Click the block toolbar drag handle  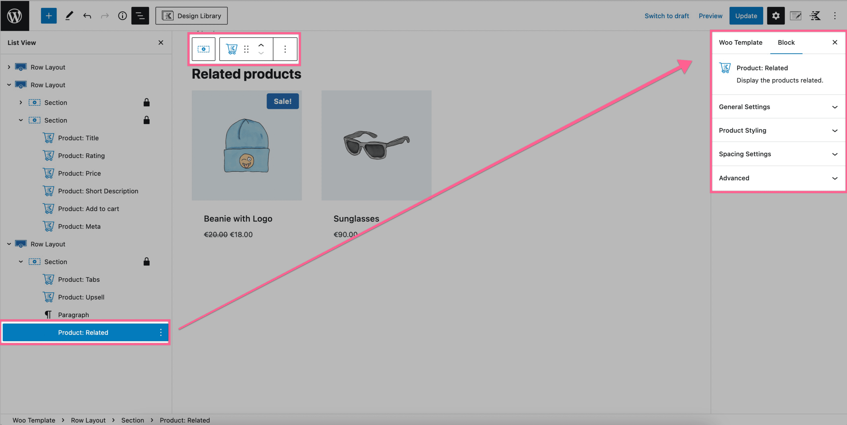[246, 49]
